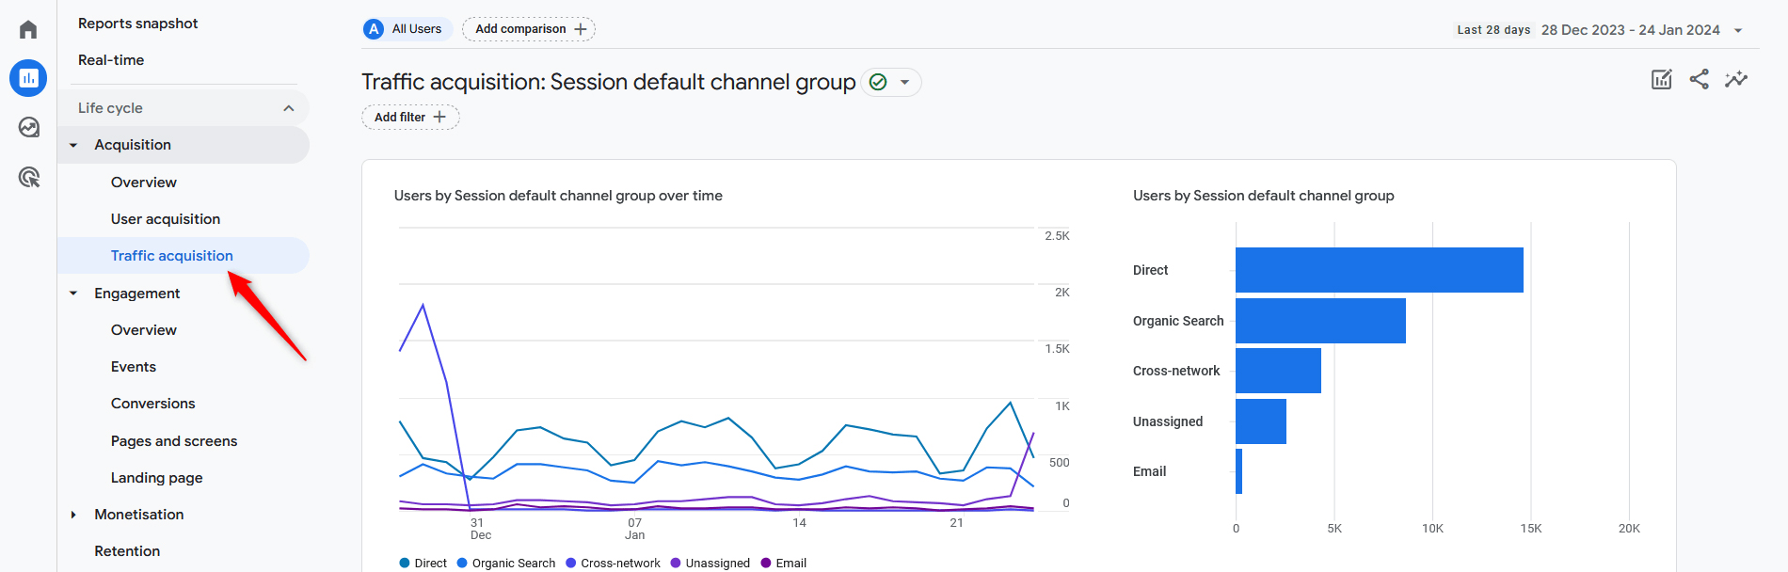Open User acquisition report
The image size is (1788, 572).
coord(166,219)
